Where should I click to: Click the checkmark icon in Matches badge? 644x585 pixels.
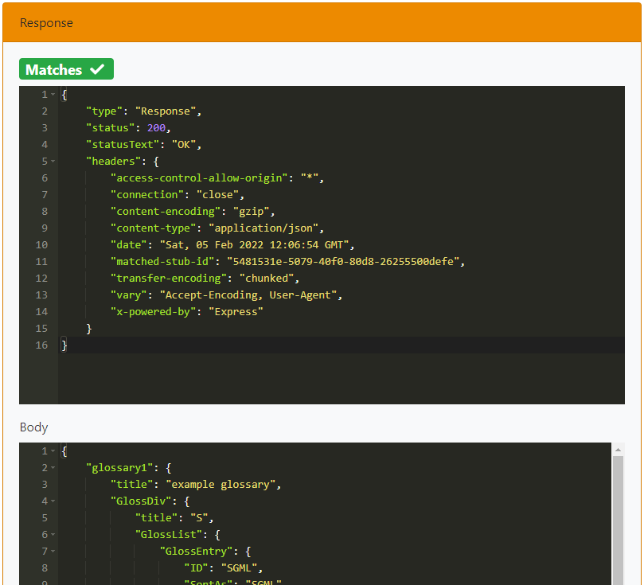(97, 69)
